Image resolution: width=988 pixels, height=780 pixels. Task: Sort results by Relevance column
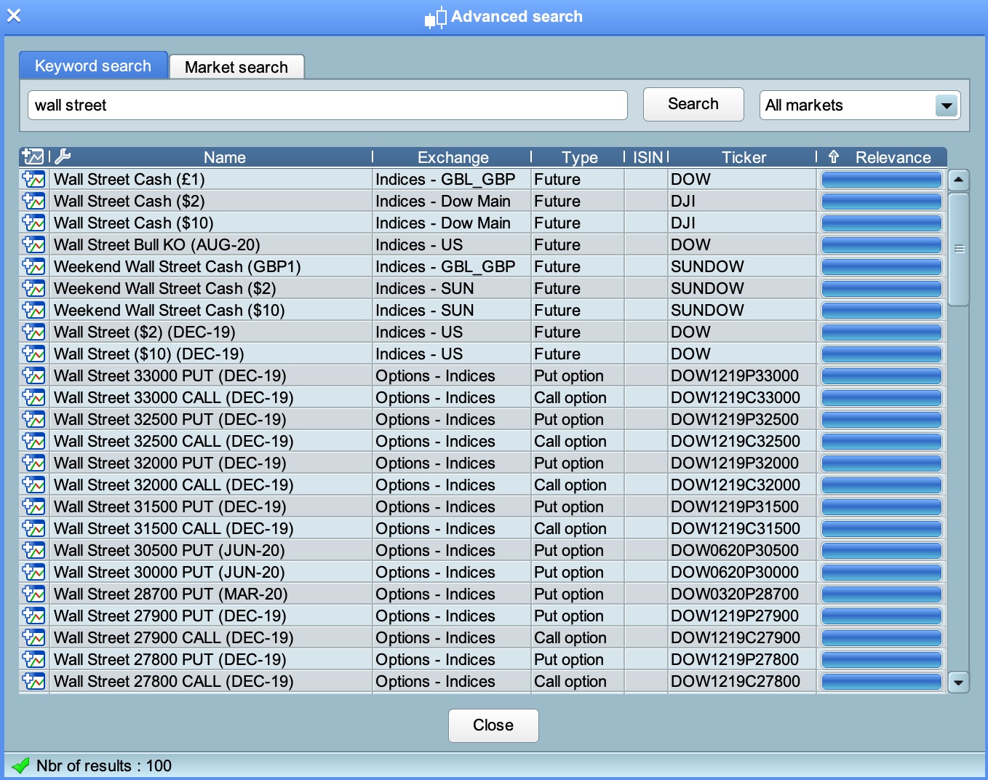pos(892,157)
